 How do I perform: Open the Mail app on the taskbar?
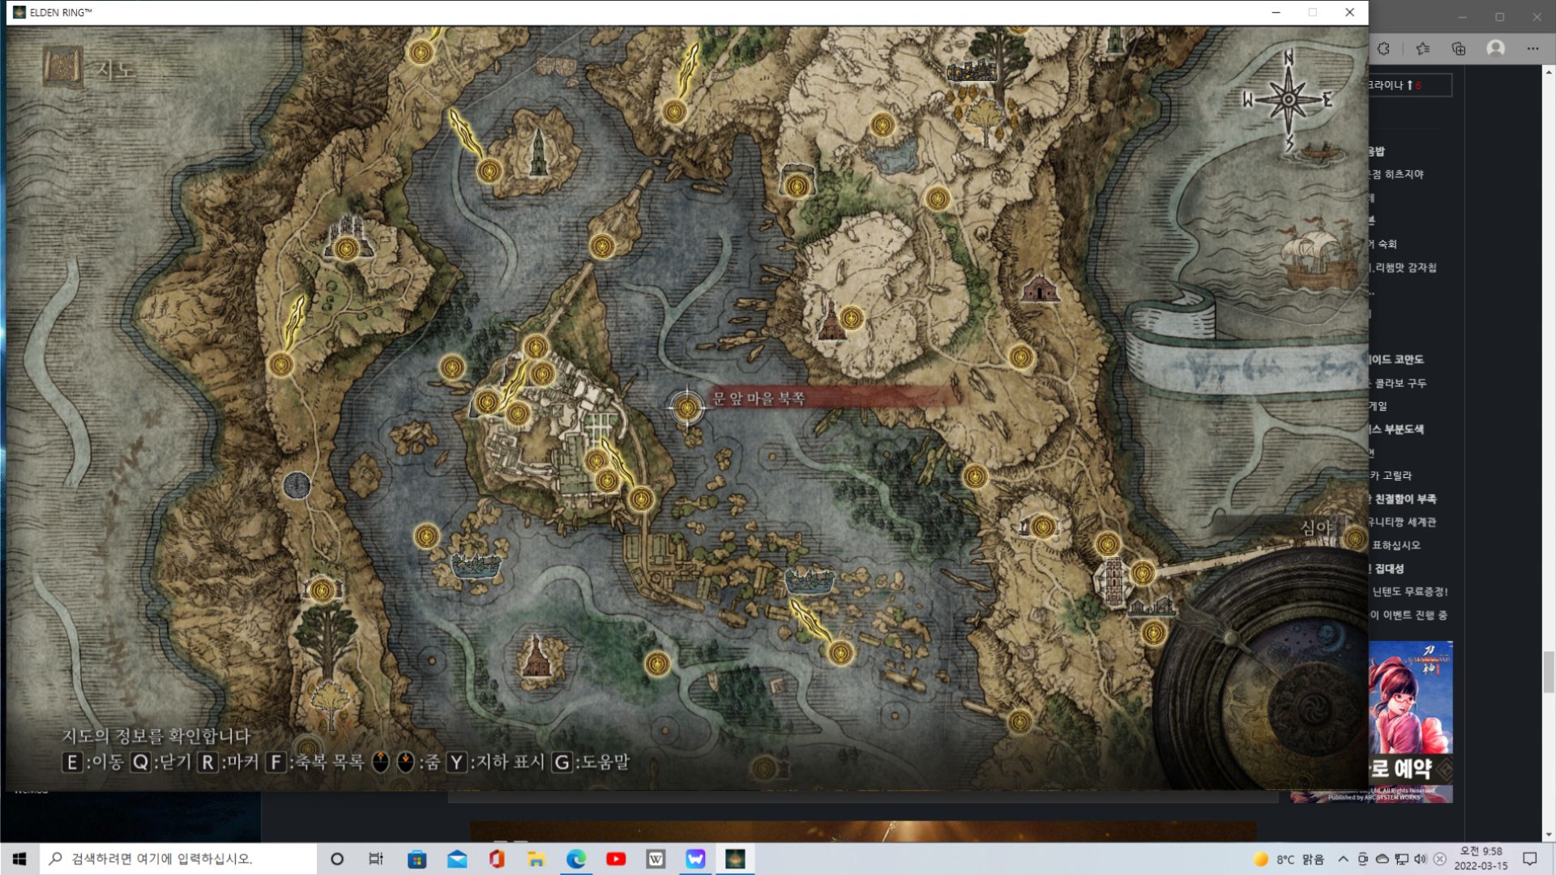pyautogui.click(x=457, y=859)
